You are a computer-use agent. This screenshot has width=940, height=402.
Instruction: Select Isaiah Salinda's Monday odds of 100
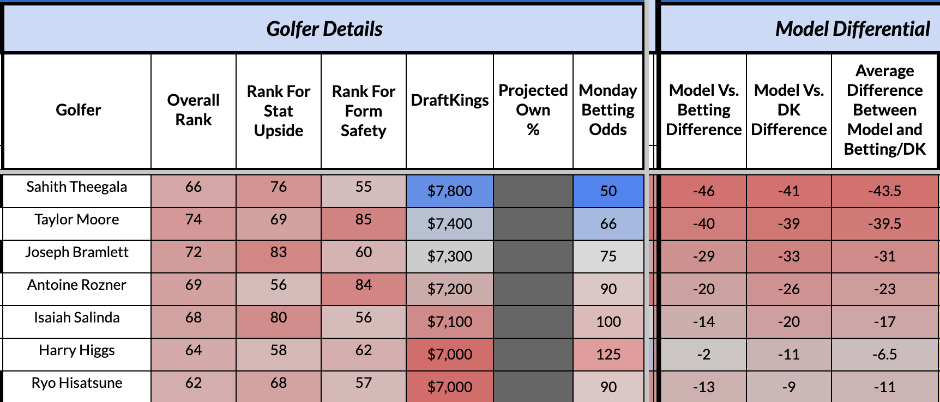608,322
